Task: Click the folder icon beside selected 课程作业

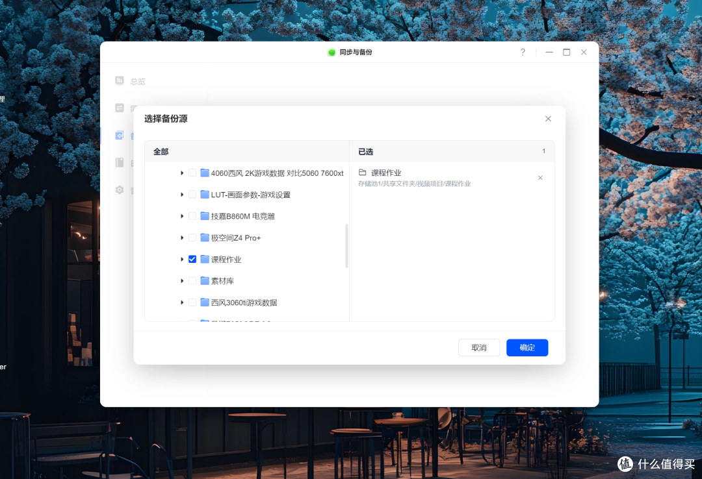Action: [362, 172]
